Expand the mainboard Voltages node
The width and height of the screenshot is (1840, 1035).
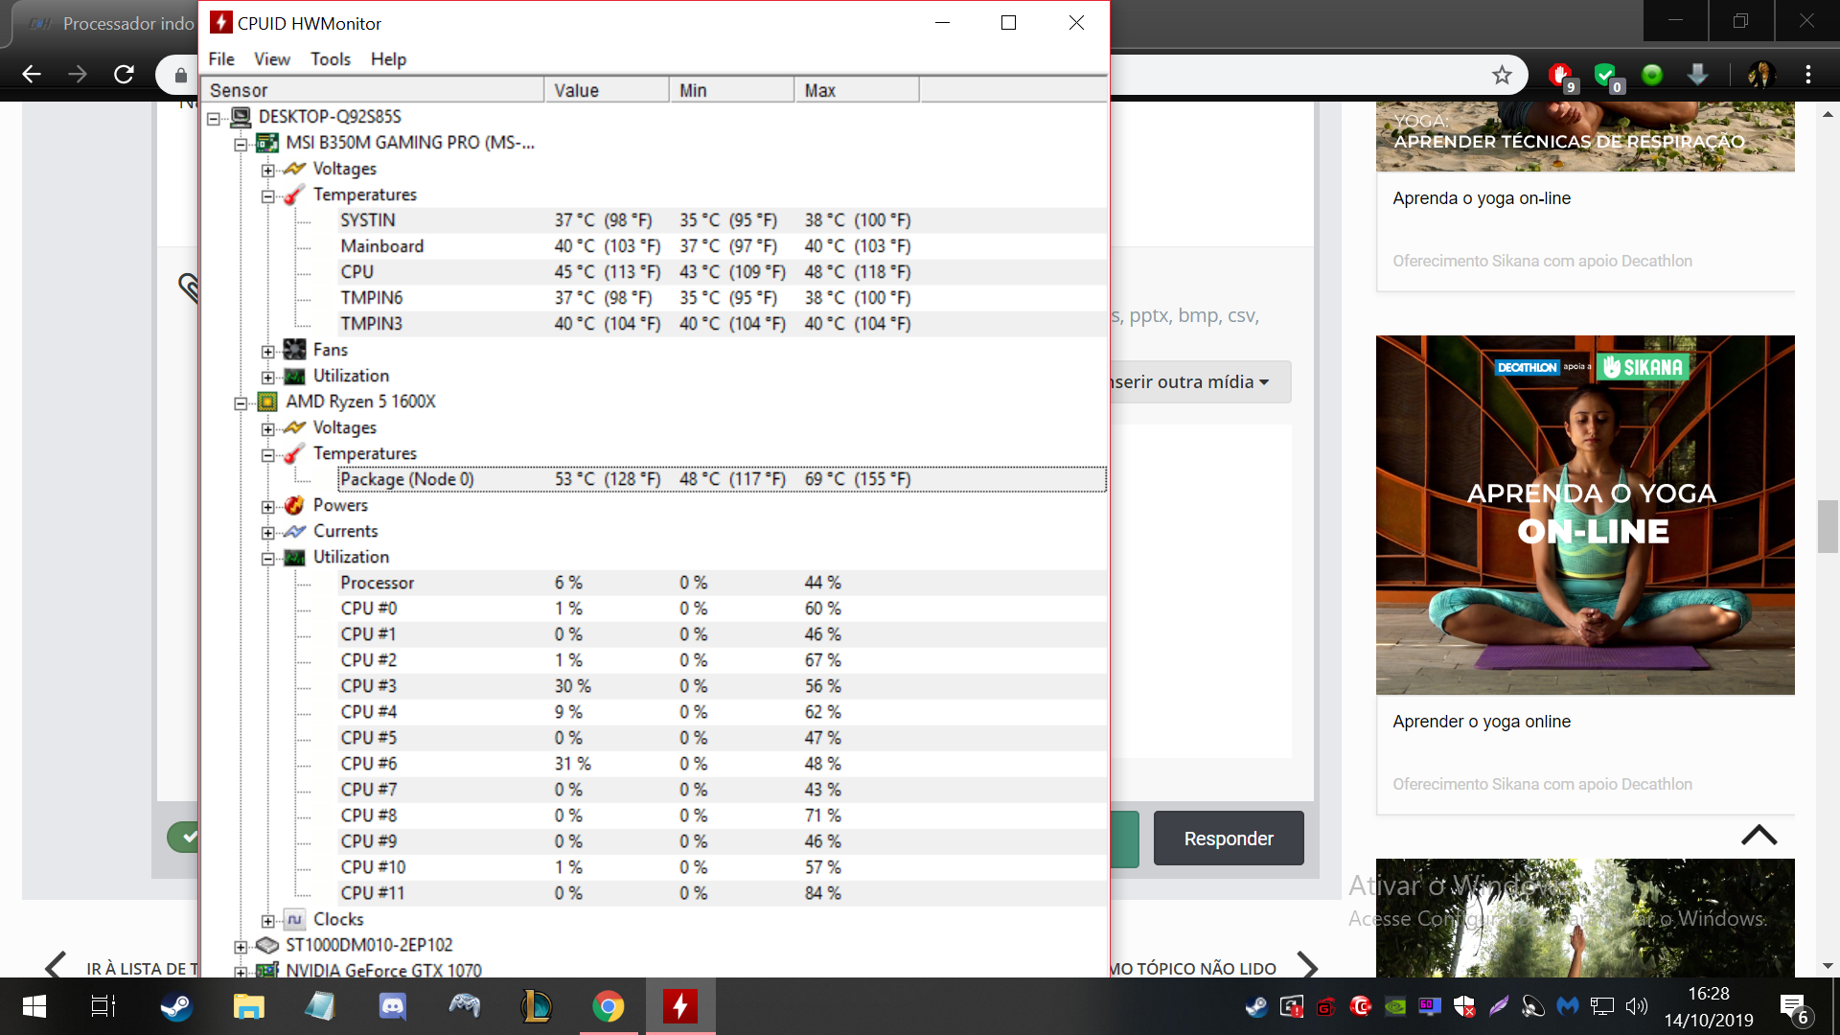(268, 171)
